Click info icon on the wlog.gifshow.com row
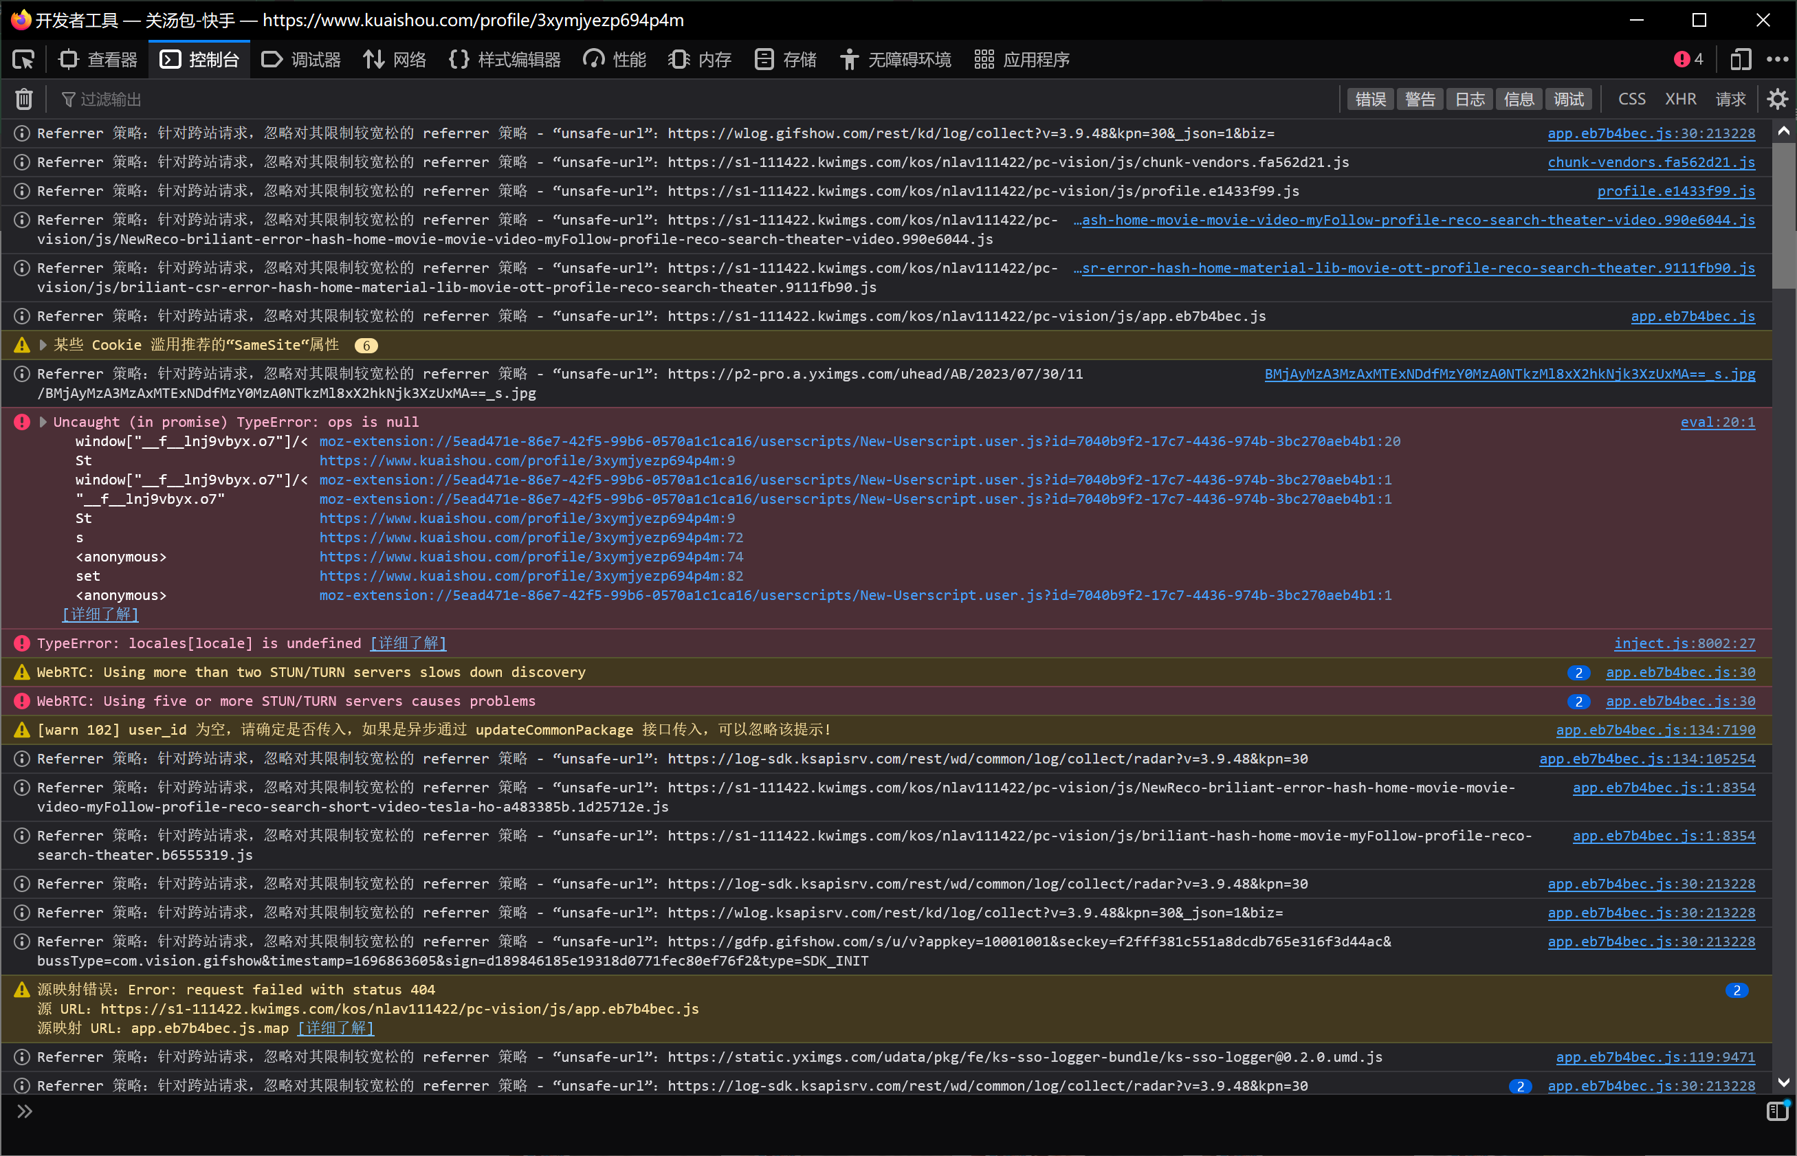This screenshot has width=1797, height=1156. pyautogui.click(x=23, y=133)
